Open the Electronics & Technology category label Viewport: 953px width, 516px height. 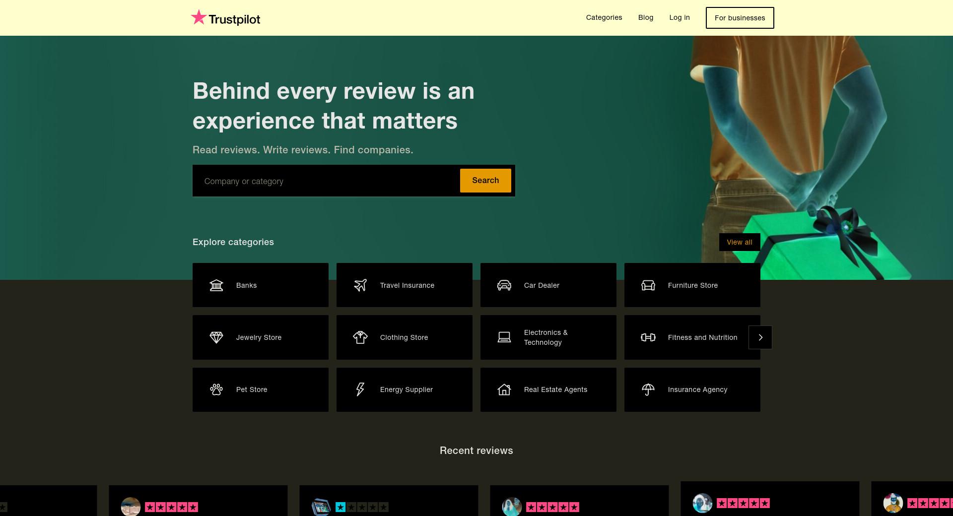coord(545,337)
